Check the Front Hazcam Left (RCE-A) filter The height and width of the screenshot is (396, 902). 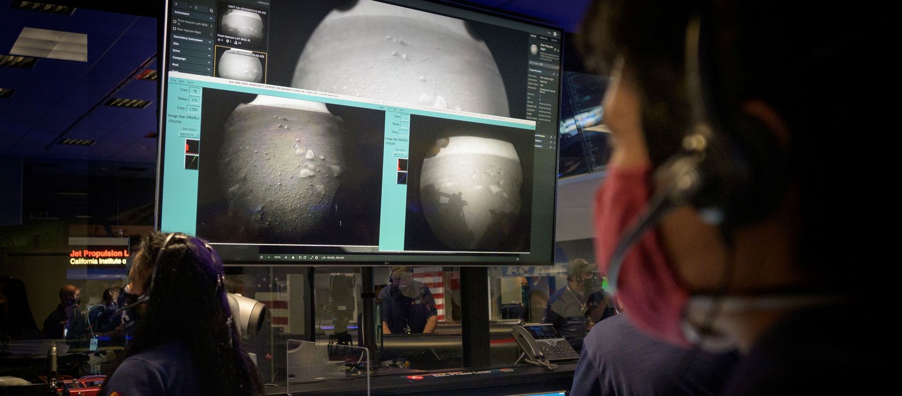tap(175, 22)
